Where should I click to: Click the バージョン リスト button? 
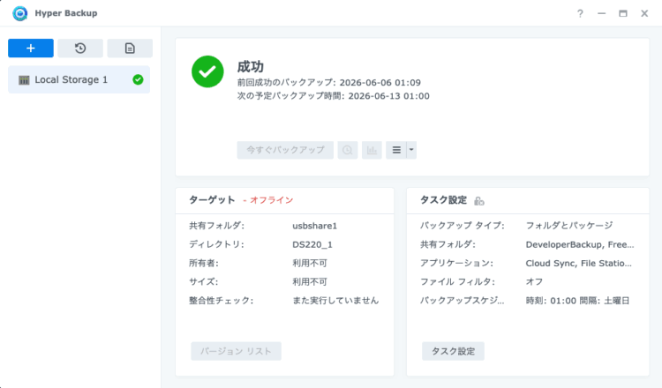click(236, 351)
